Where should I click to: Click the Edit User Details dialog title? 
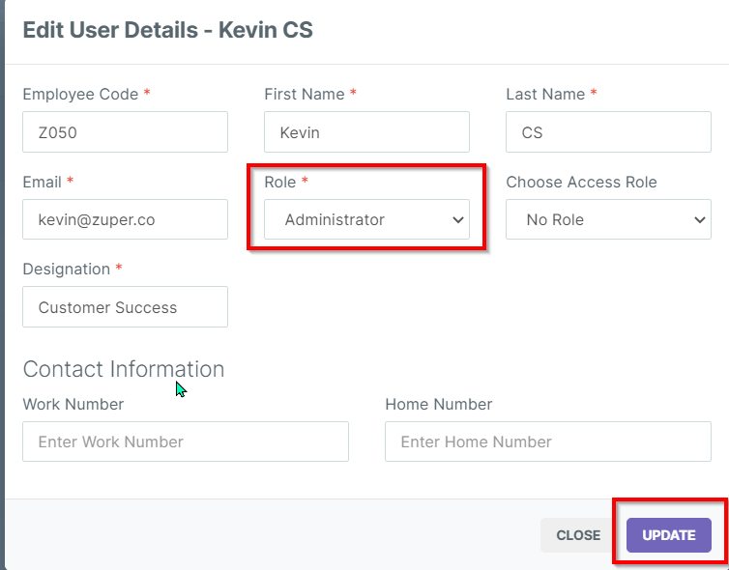coord(167,29)
